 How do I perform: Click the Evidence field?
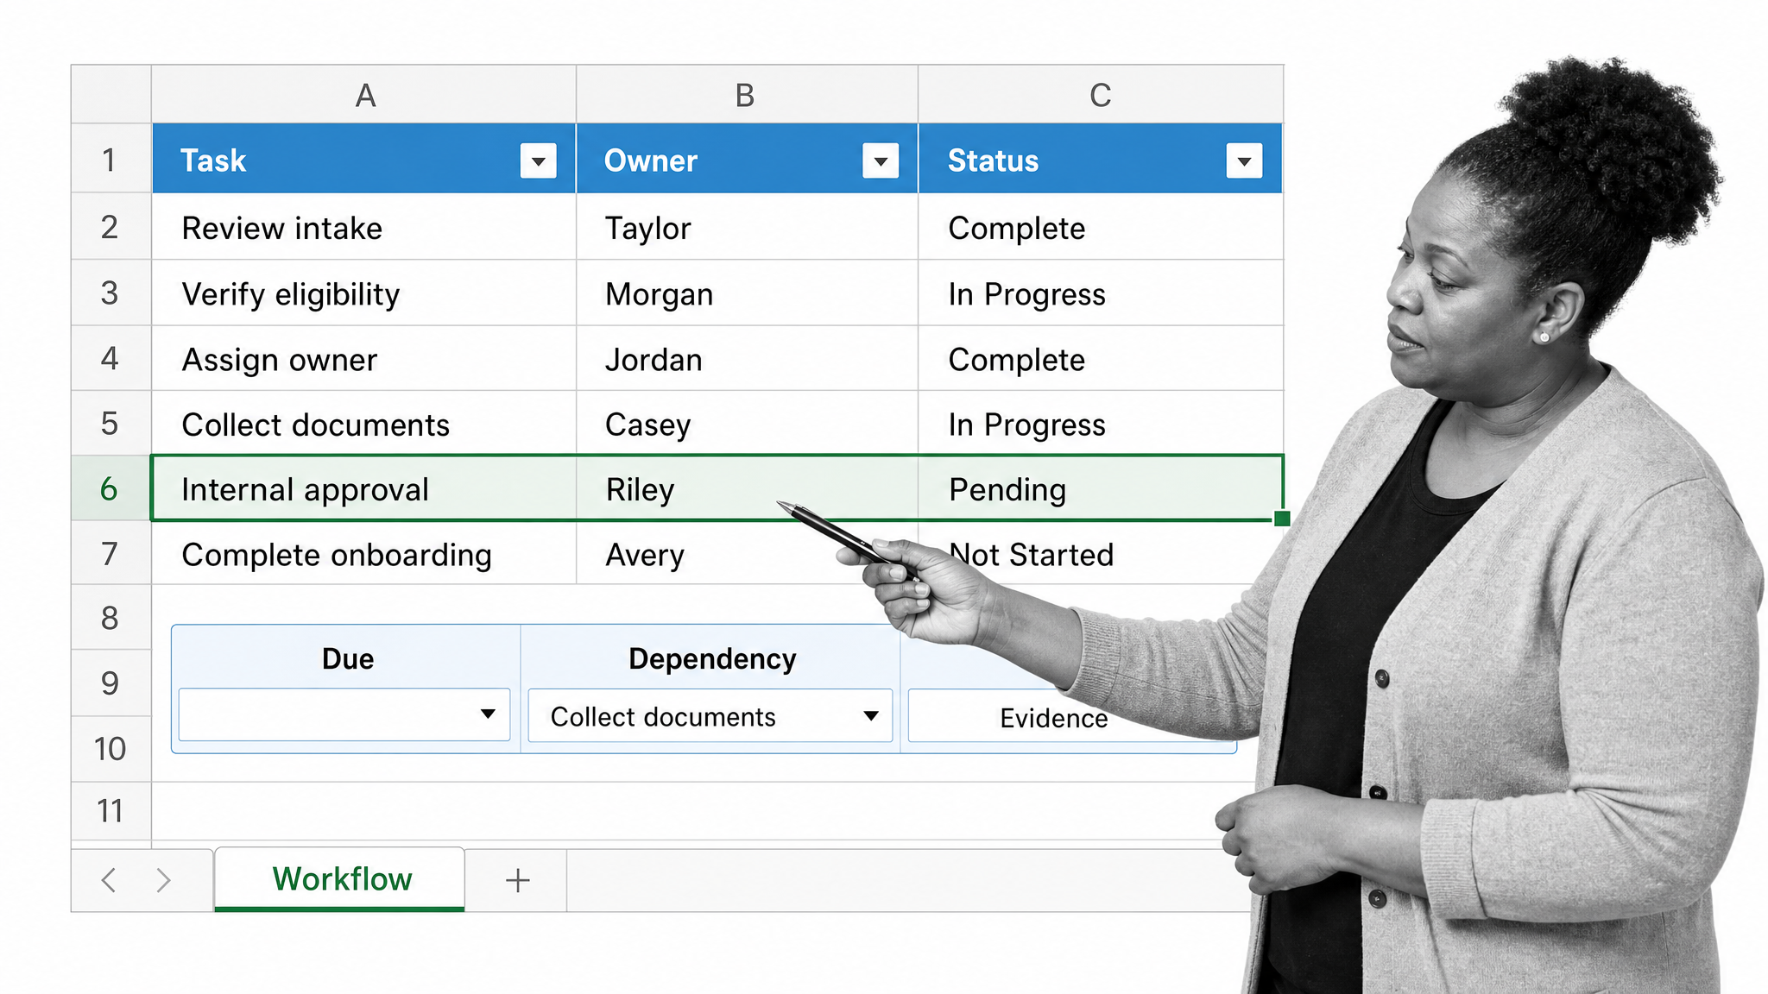pyautogui.click(x=1053, y=717)
